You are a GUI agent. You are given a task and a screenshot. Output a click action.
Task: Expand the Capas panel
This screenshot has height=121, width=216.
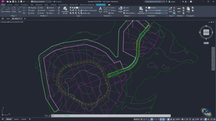79,16
